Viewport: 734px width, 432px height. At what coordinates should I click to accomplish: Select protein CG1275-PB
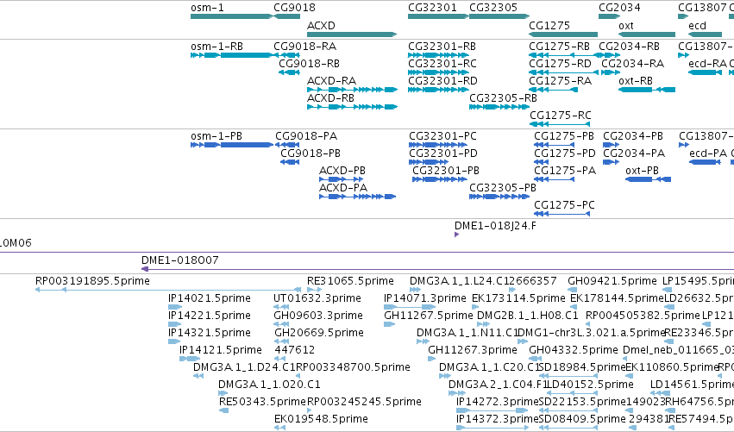click(x=555, y=145)
